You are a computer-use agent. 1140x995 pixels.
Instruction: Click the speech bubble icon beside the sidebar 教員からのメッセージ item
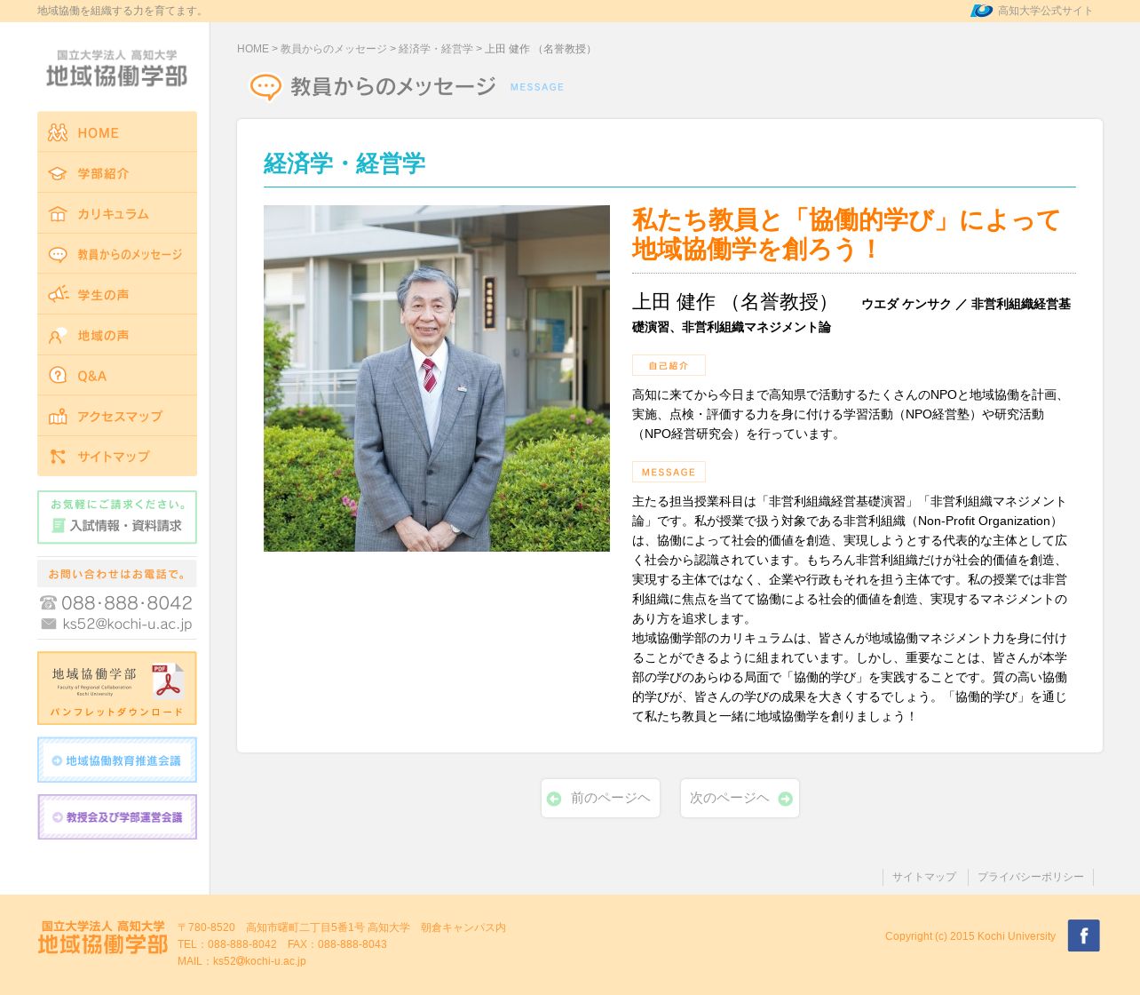(58, 255)
